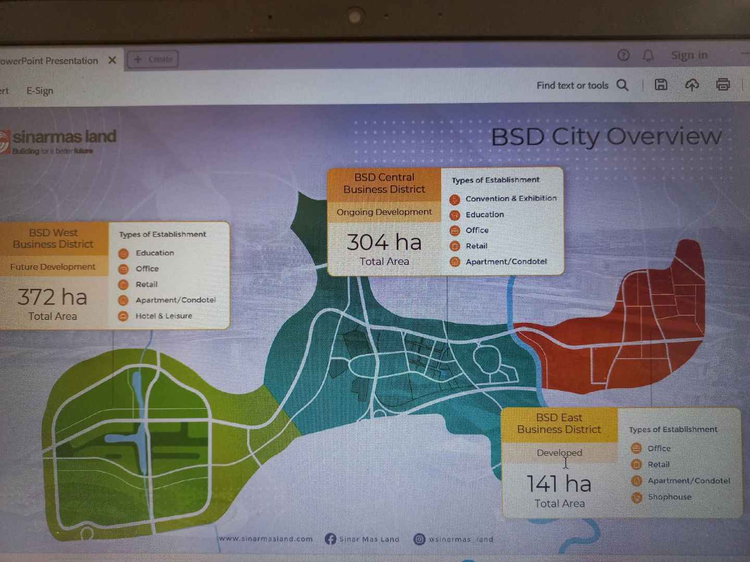The image size is (750, 562).
Task: Click West district Office icon
Action: click(123, 269)
